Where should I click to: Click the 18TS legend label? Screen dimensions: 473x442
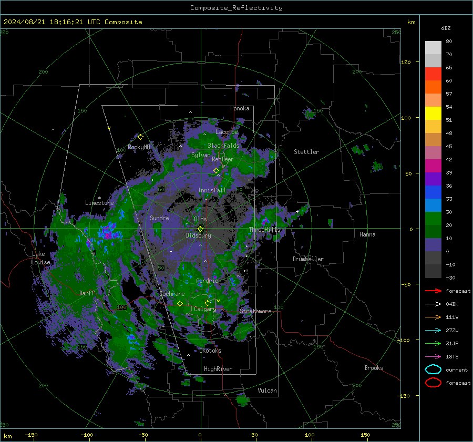452,357
